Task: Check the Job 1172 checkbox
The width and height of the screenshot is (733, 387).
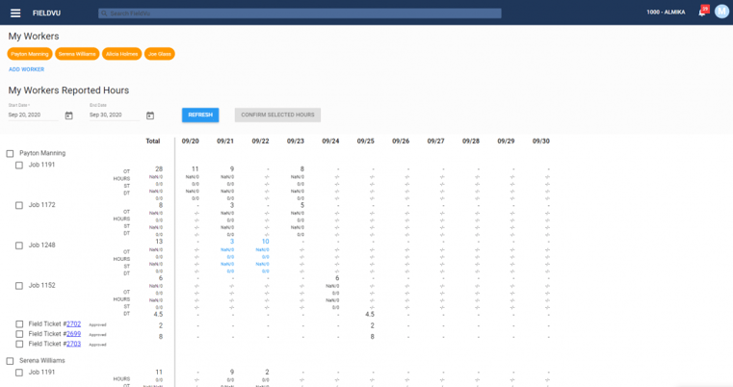Action: click(x=19, y=205)
